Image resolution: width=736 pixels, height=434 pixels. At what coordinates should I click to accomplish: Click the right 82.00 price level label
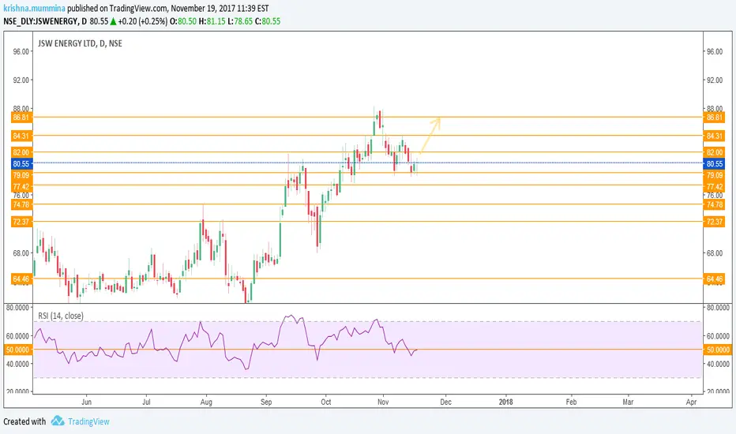[x=714, y=152]
